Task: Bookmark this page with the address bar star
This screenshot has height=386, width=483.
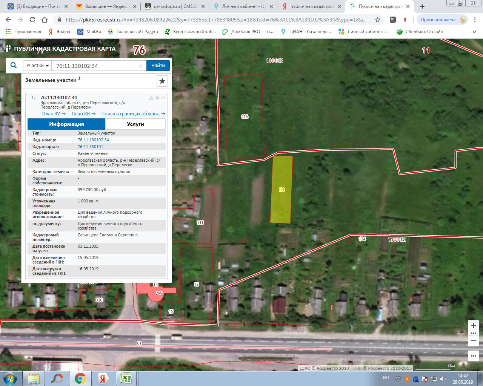Action: (x=377, y=20)
